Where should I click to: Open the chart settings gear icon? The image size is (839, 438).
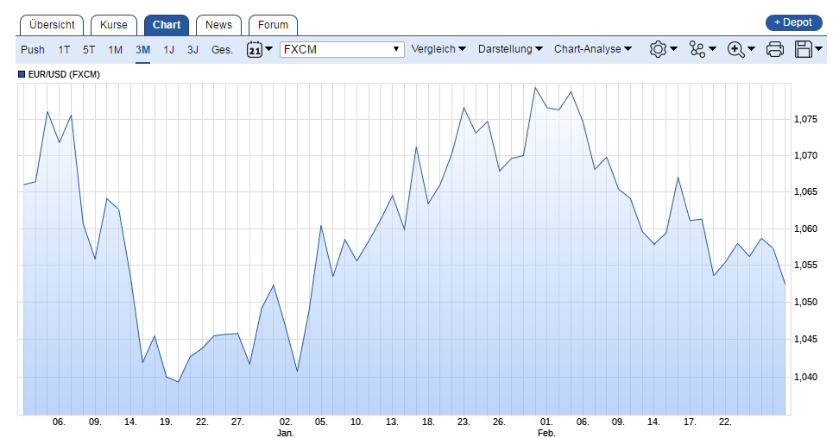click(658, 50)
